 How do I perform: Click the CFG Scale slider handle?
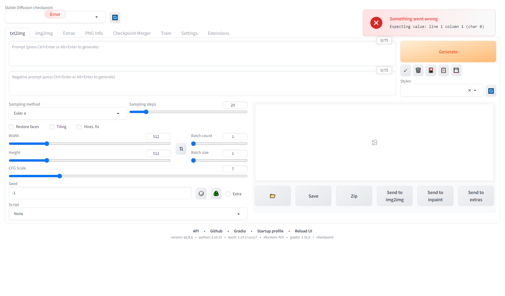pos(60,176)
